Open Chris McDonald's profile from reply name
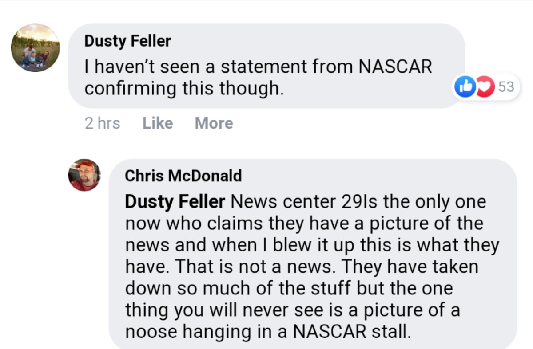The height and width of the screenshot is (349, 533). click(x=183, y=176)
